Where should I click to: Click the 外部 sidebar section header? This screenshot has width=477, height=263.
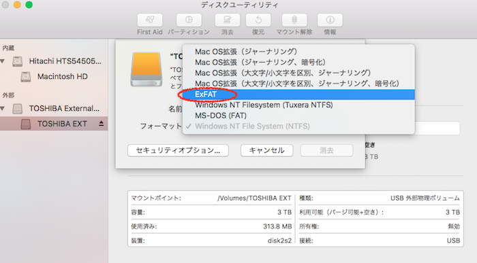click(x=8, y=95)
